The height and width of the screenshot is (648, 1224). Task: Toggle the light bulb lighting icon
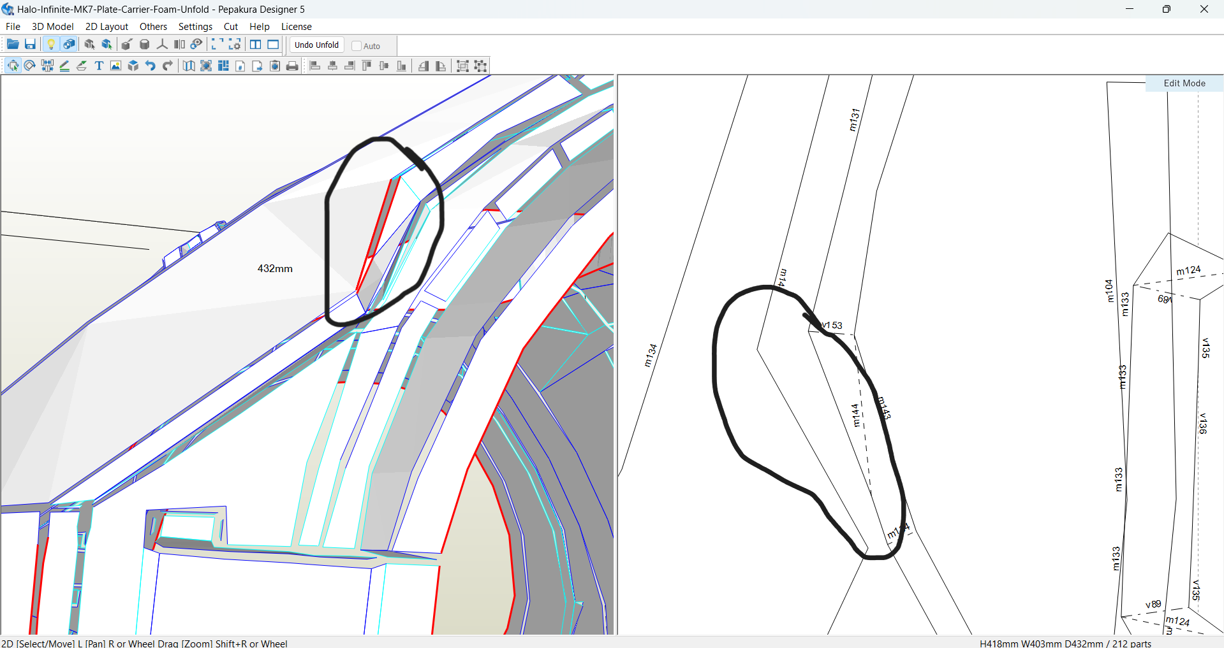click(x=51, y=45)
